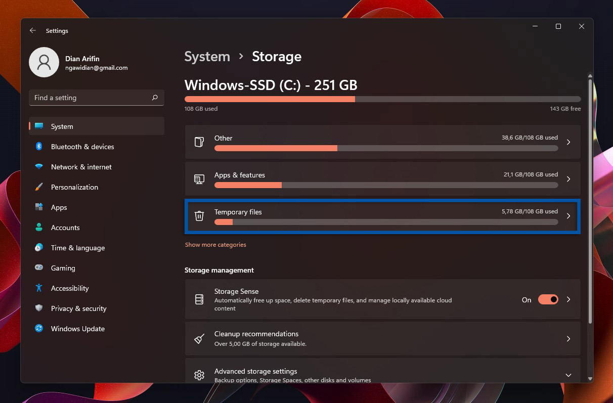Open Cleanup recommendations
Viewport: 613px width, 403px height.
[x=382, y=338]
